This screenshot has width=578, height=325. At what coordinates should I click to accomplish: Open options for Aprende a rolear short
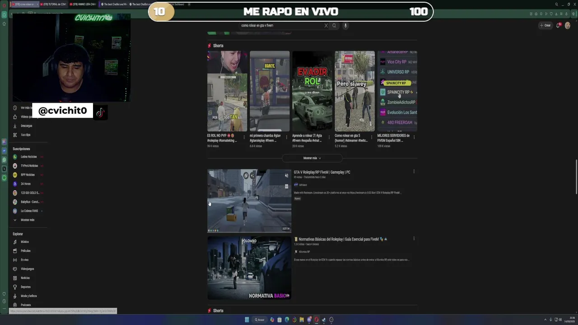point(329,137)
